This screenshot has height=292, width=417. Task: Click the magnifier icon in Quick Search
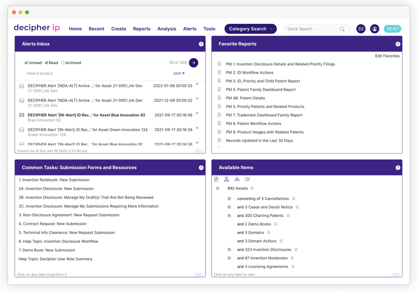[342, 29]
